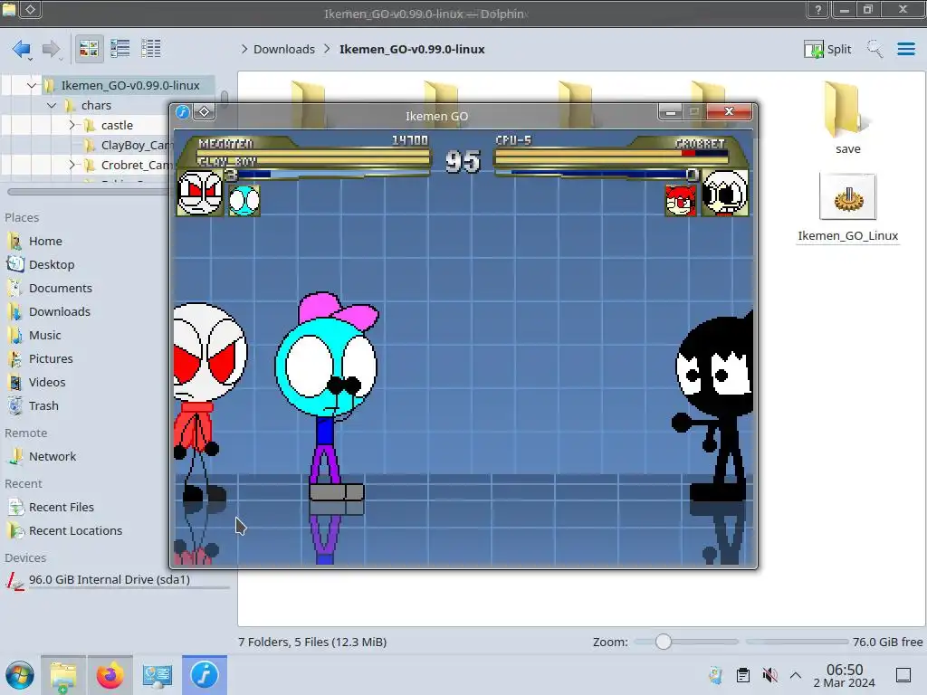This screenshot has width=927, height=695.
Task: Click Dolphin title bar help button
Action: point(818,9)
